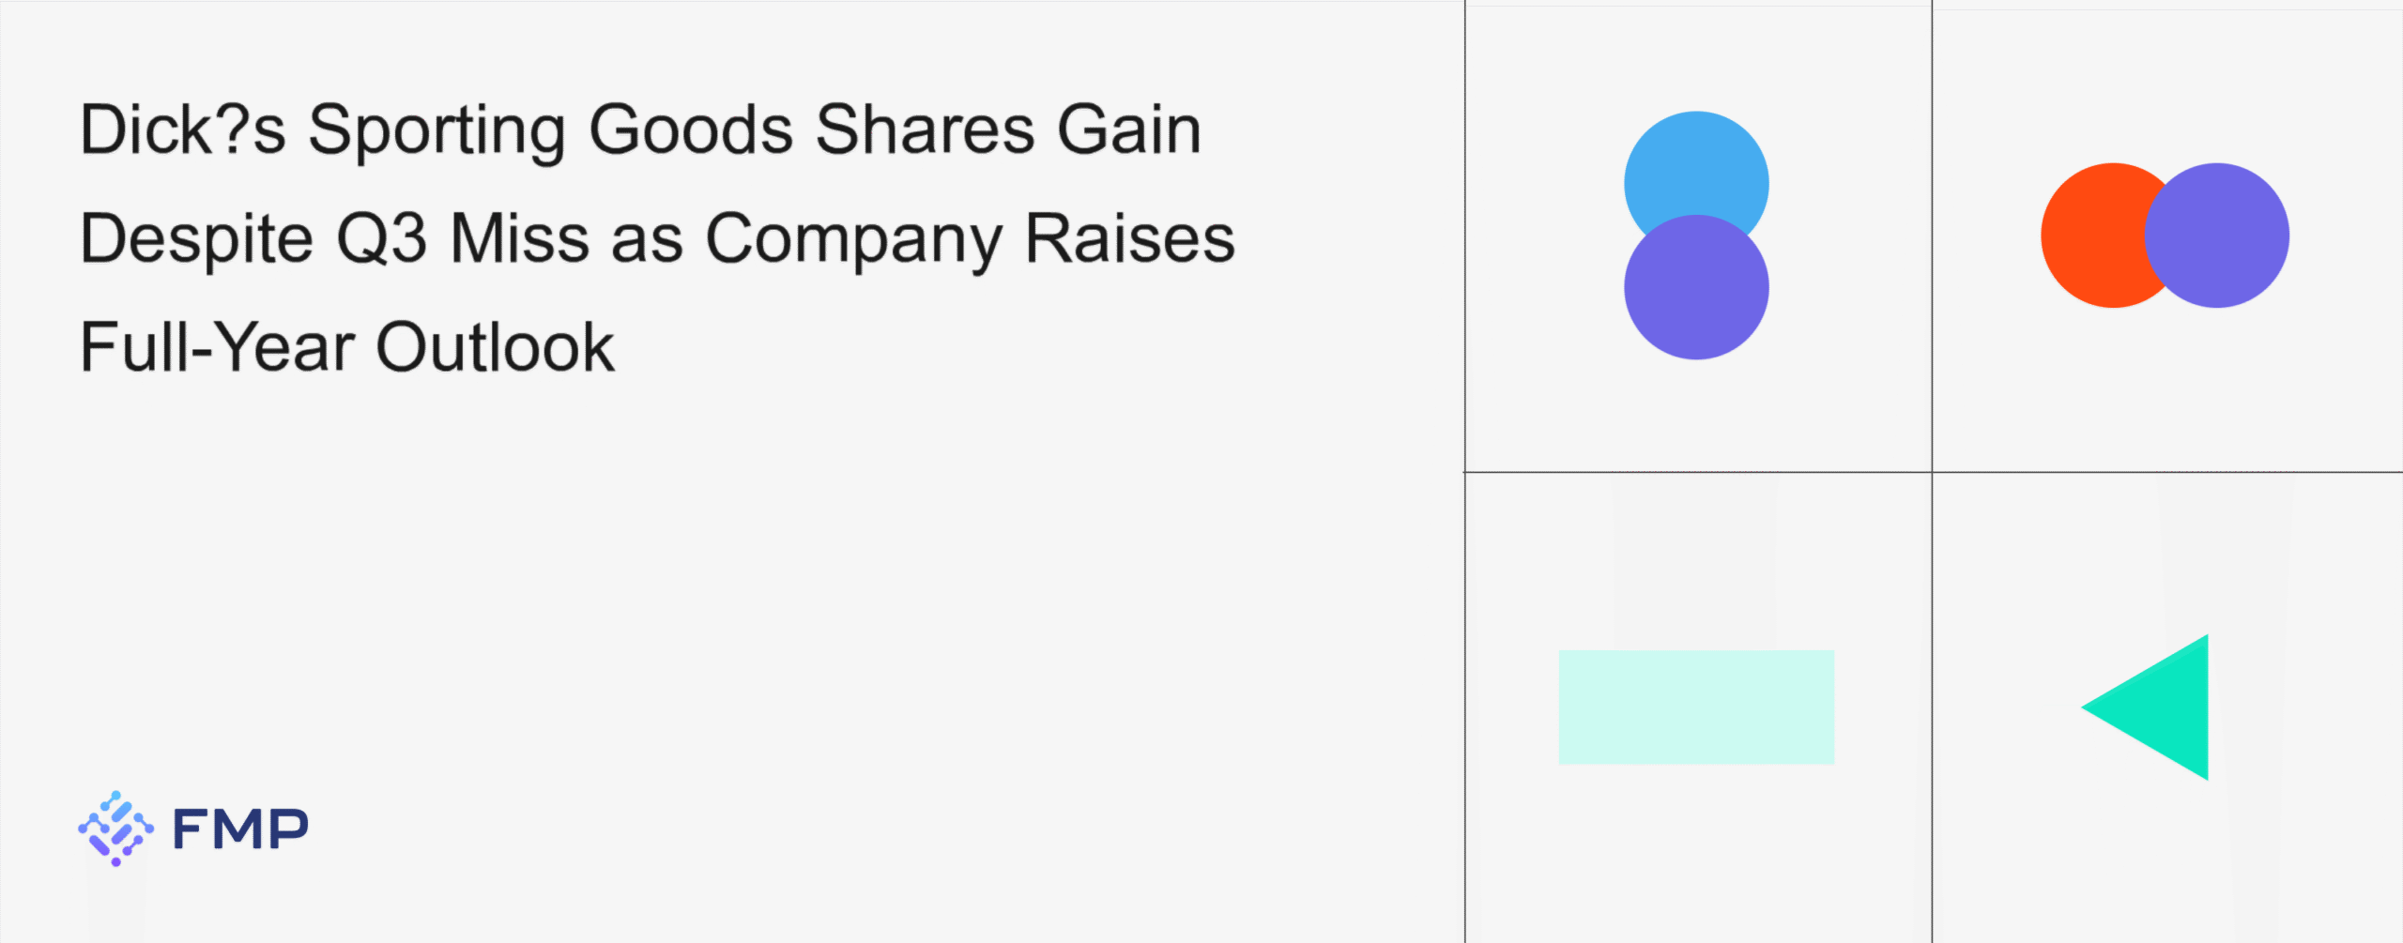Click the FMP diamond logo icon
The width and height of the screenshot is (2403, 943).
(115, 829)
